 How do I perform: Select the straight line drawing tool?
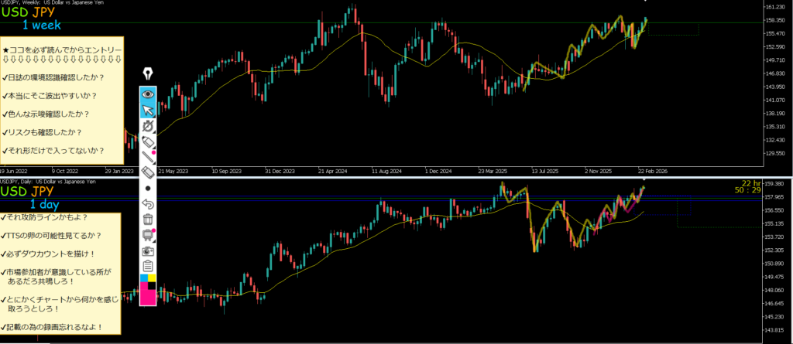click(x=147, y=158)
